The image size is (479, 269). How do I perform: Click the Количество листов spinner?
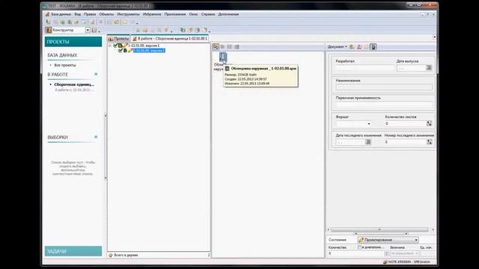tap(429, 123)
